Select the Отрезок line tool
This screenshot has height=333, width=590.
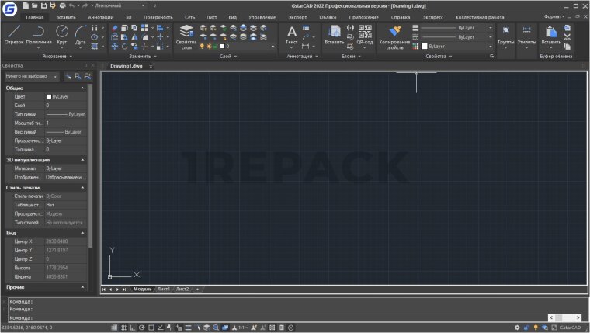point(14,34)
